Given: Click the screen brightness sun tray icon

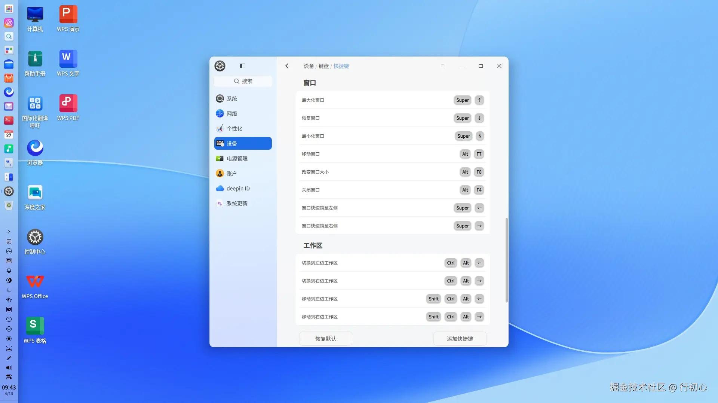Looking at the screenshot, I should point(9,300).
